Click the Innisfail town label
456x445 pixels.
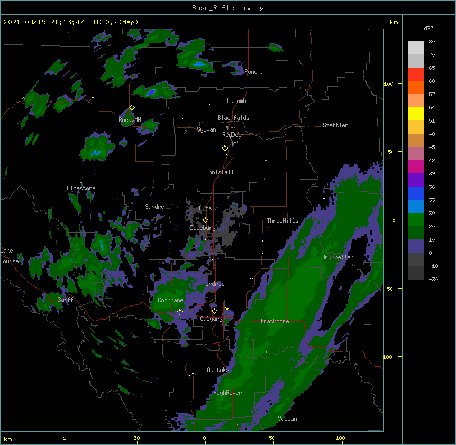click(220, 172)
